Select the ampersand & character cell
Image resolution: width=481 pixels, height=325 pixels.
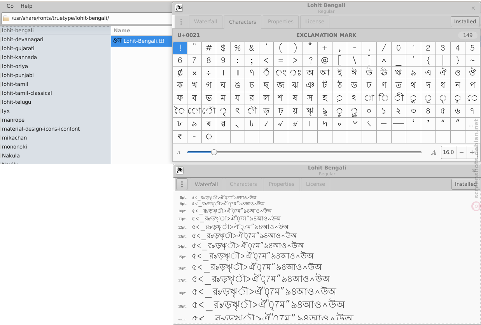[252, 48]
